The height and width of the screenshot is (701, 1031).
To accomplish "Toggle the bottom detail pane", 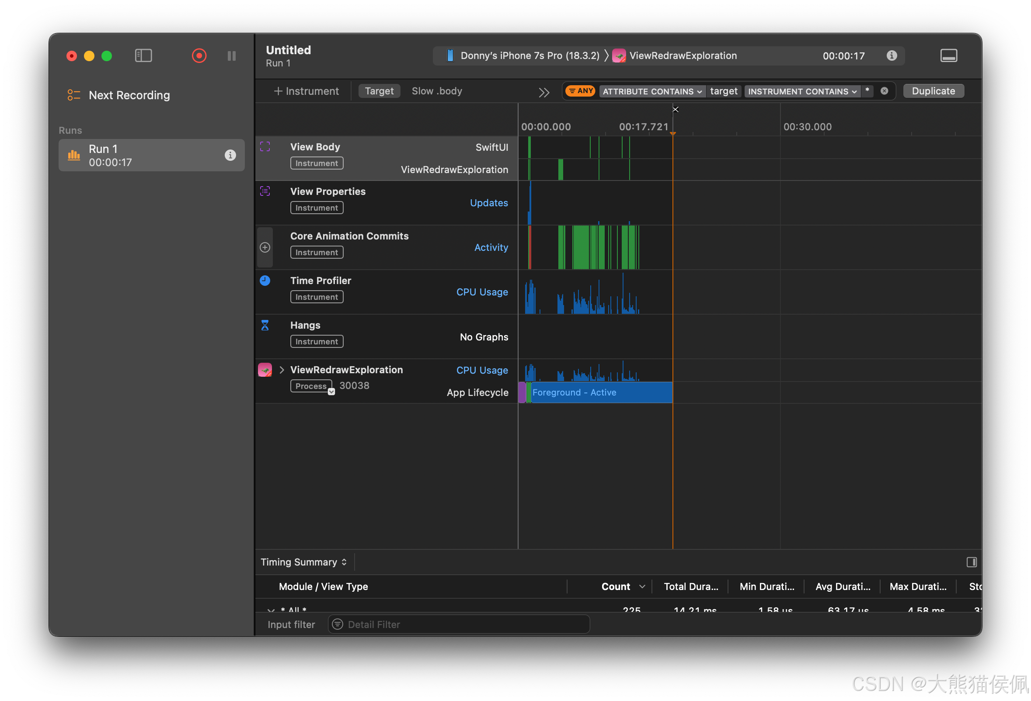I will (948, 56).
